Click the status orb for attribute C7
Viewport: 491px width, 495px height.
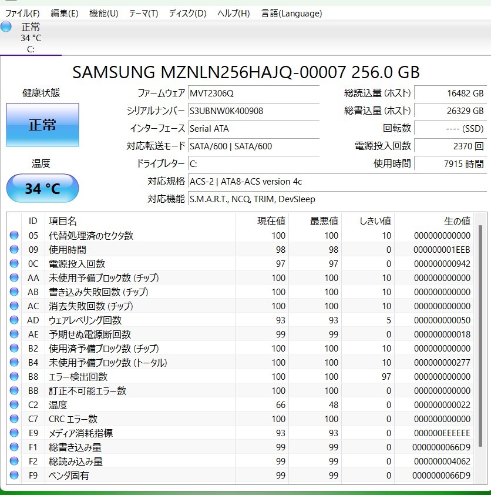click(14, 419)
